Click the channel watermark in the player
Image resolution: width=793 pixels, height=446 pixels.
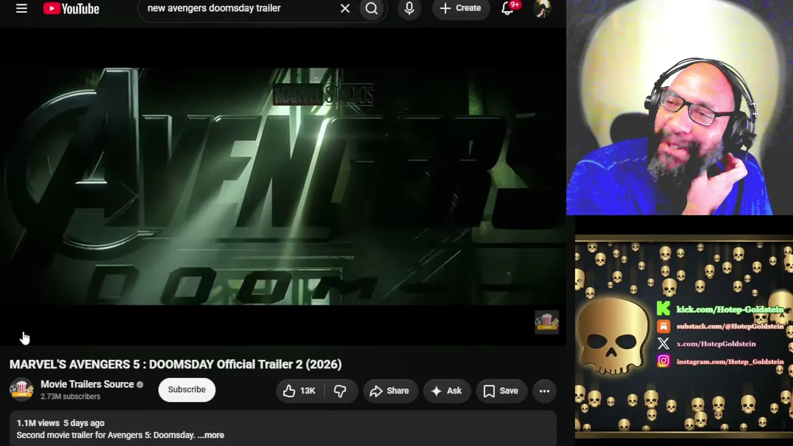[x=547, y=322]
